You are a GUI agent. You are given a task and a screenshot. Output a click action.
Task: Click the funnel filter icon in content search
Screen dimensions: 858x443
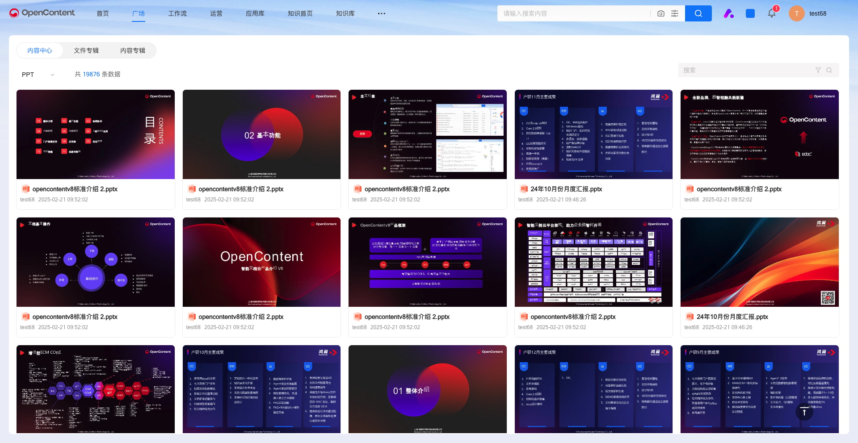(818, 70)
